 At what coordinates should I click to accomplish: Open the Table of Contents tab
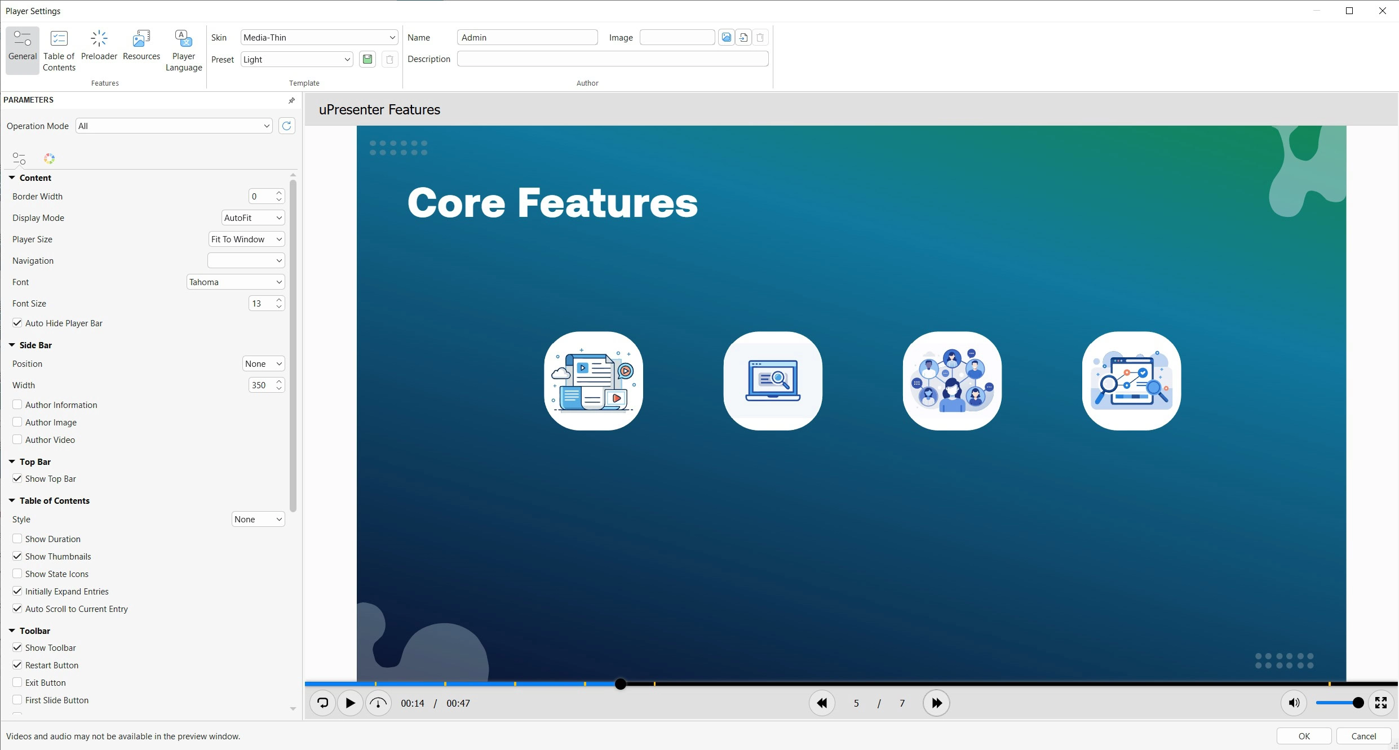[x=59, y=51]
